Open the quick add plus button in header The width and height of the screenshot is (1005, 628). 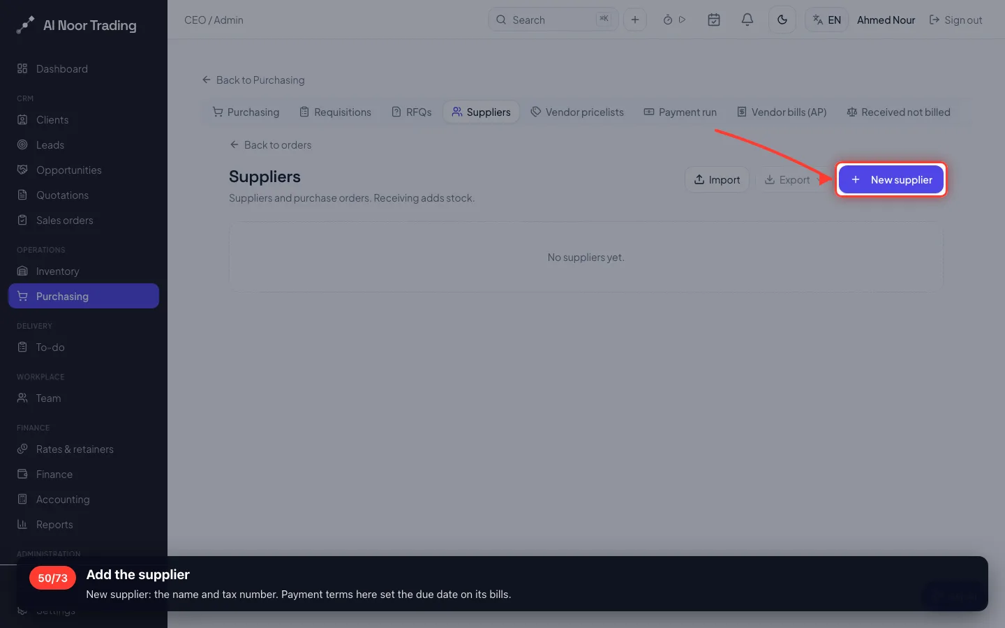635,20
